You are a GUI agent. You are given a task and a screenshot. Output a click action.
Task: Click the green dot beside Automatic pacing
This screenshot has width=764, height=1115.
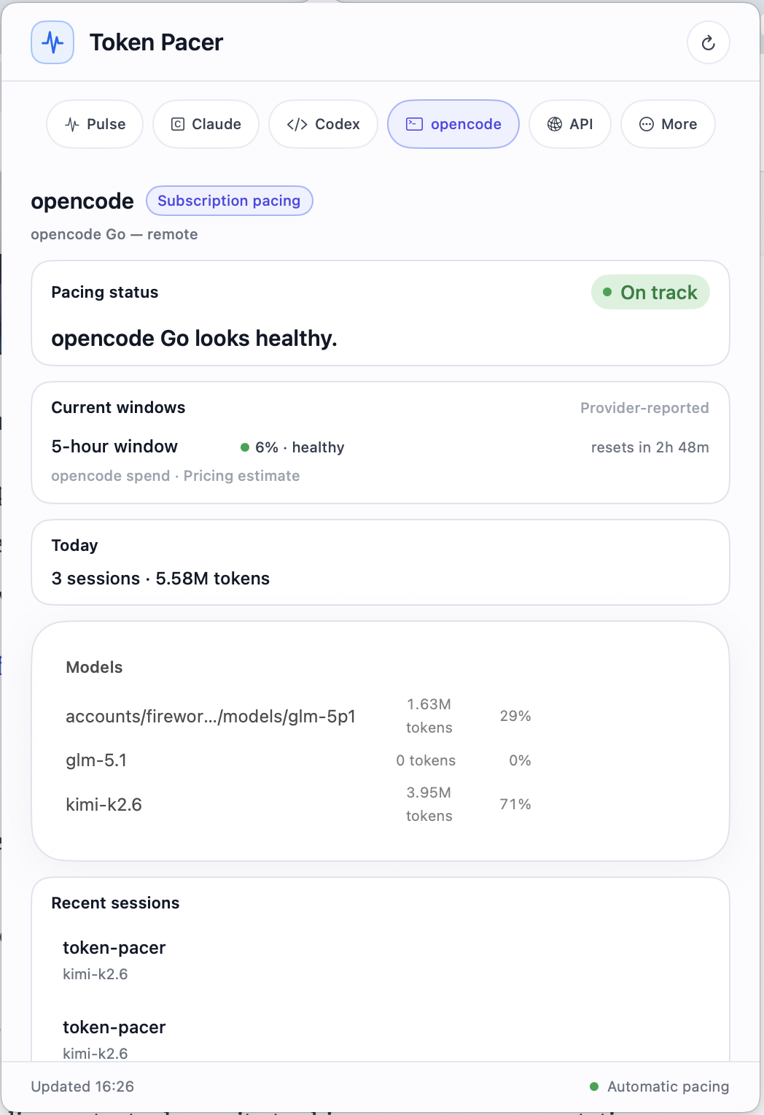[x=594, y=1087]
